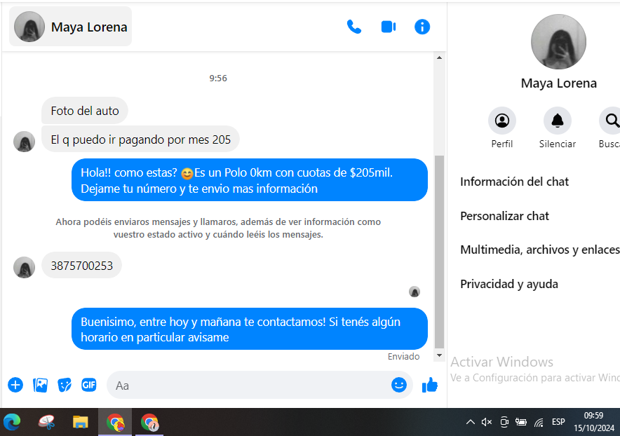
Task: Open more actions with the plus icon
Action: point(15,385)
